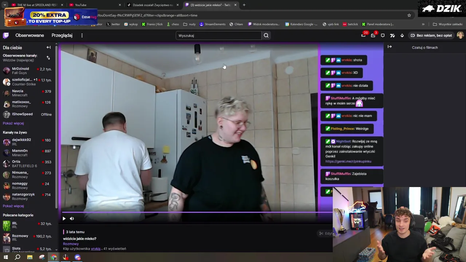Mute the clip using the volume icon
Screen dimensions: 466x262
coord(72,218)
